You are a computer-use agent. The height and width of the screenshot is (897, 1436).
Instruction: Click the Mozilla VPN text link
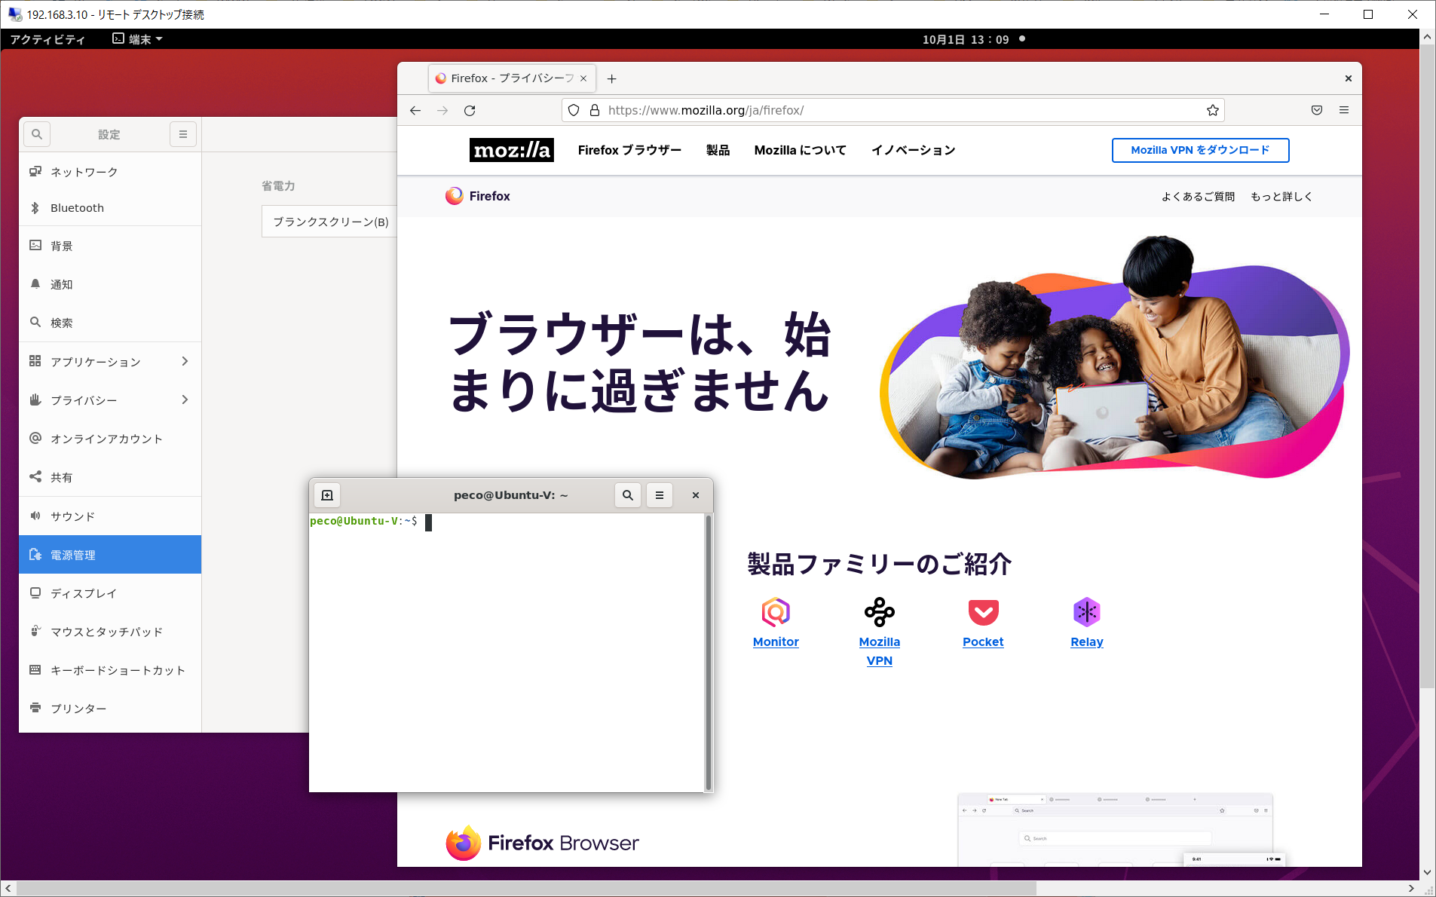click(880, 651)
